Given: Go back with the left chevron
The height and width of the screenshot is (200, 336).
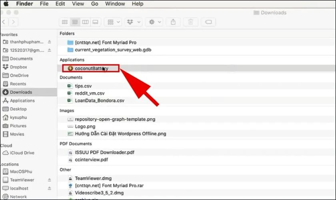Looking at the screenshot, I should coord(4,22).
